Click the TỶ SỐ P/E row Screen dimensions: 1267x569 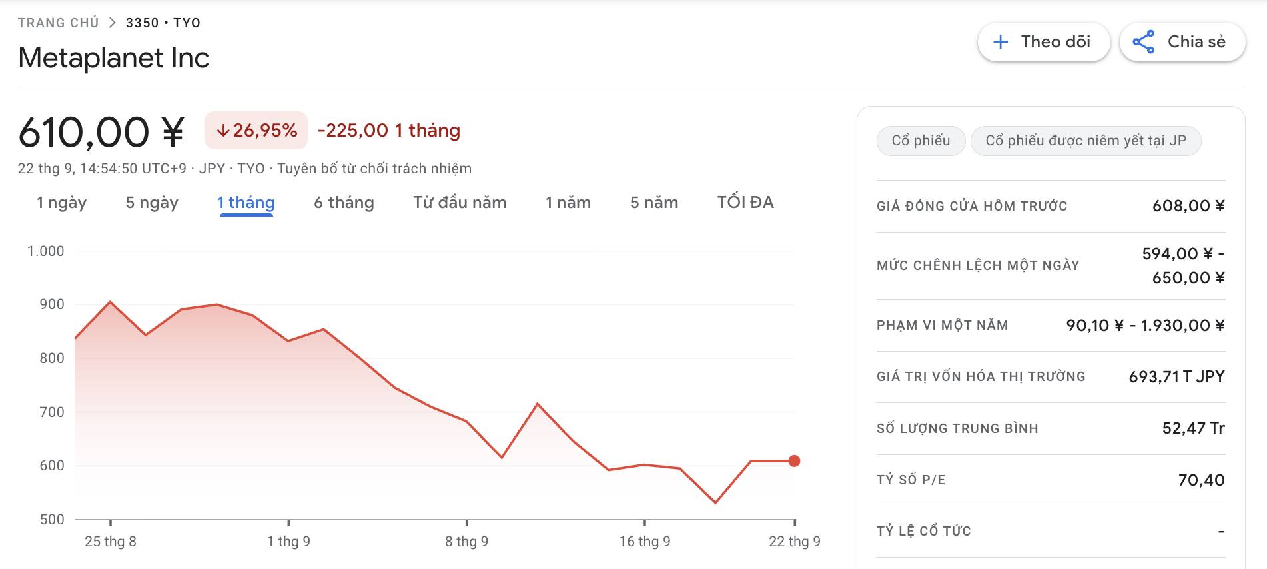(1051, 480)
